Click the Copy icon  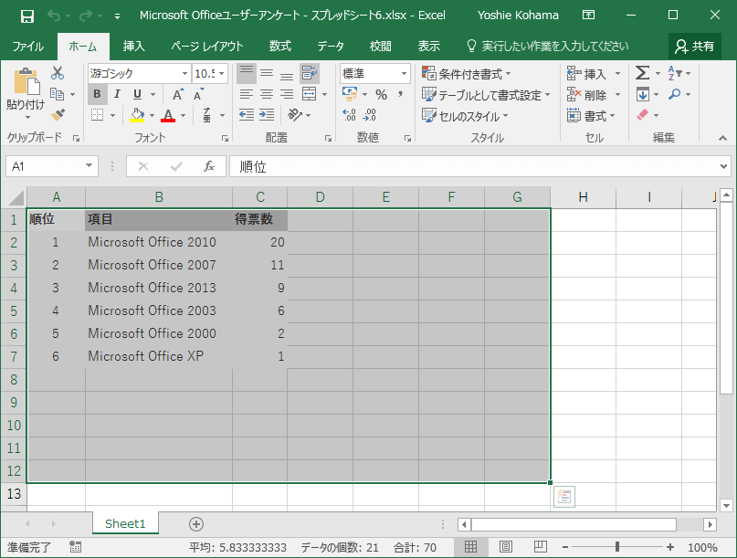[57, 94]
